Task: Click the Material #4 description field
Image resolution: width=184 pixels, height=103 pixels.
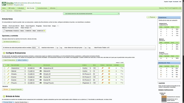Action: point(62,71)
